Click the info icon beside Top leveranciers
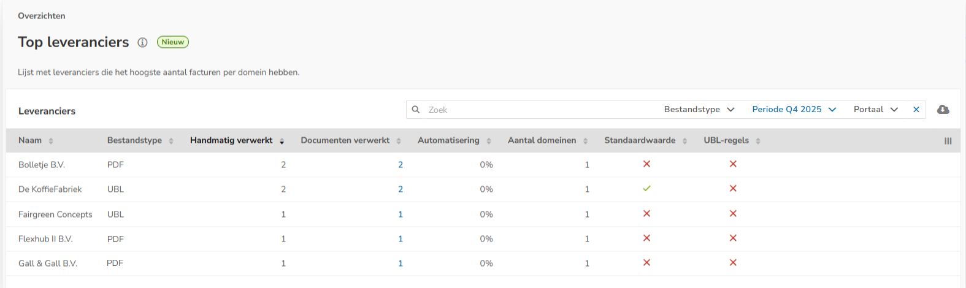The image size is (966, 288). pyautogui.click(x=142, y=42)
